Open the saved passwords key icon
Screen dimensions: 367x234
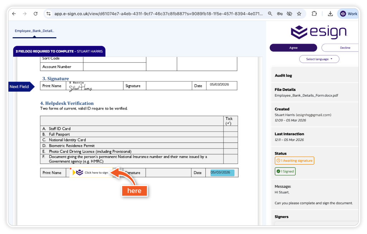click(280, 14)
